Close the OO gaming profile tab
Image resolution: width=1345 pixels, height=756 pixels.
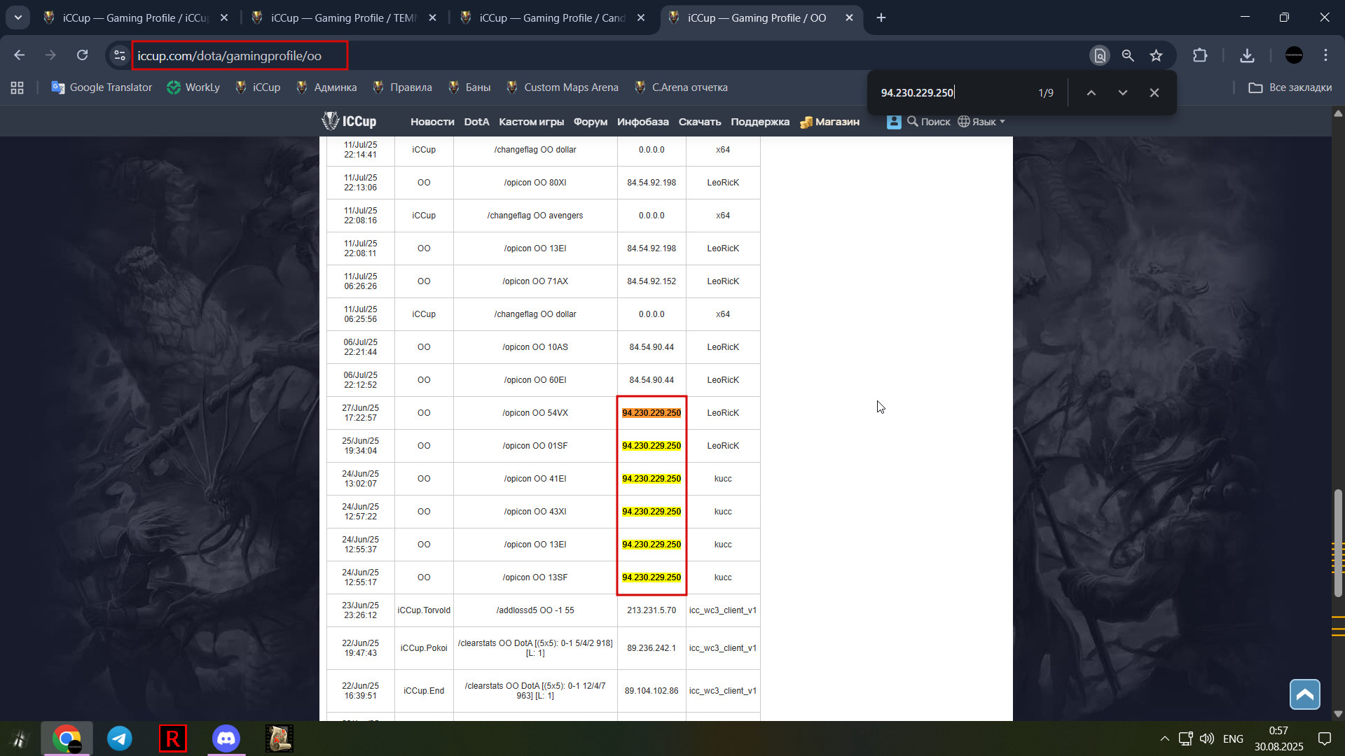click(849, 17)
